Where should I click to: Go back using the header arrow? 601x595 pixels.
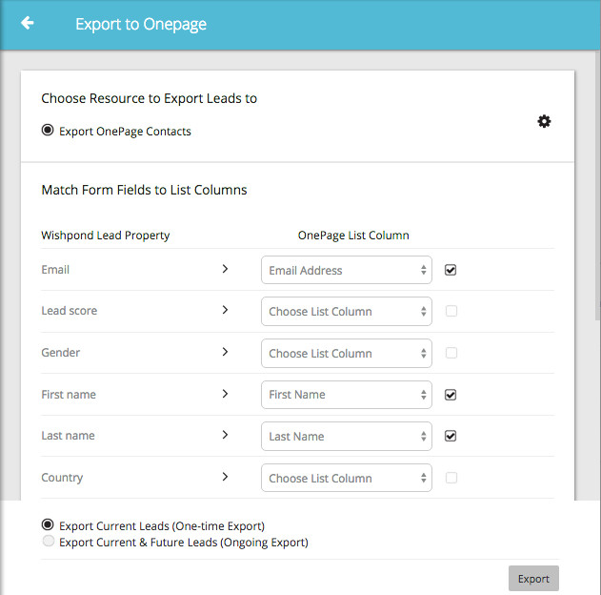(x=28, y=23)
